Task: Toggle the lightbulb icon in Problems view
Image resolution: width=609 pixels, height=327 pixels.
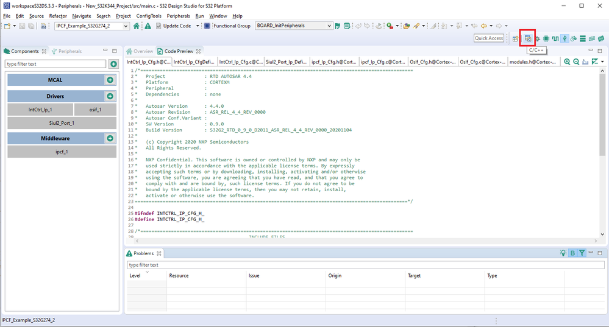Action: pos(563,253)
